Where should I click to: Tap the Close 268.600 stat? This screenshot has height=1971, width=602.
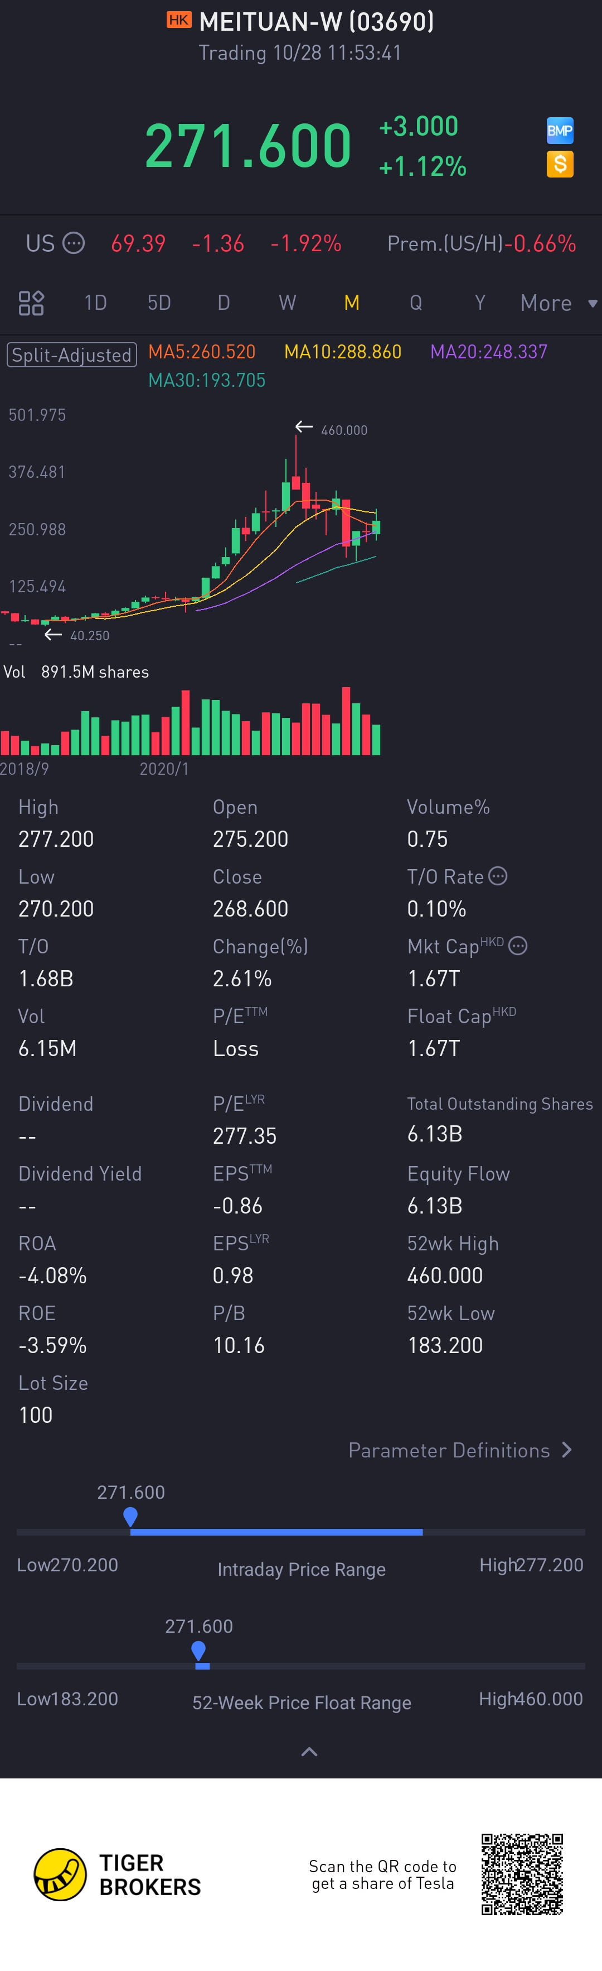coord(251,893)
